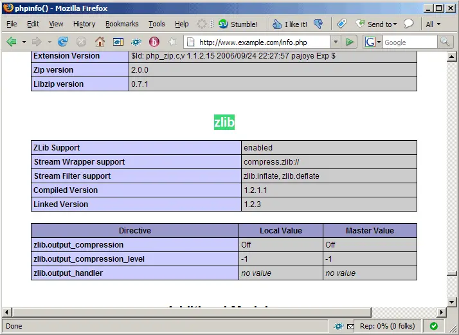The image size is (459, 335).
Task: Click the 'I like it!' thumbs-up button
Action: click(290, 24)
